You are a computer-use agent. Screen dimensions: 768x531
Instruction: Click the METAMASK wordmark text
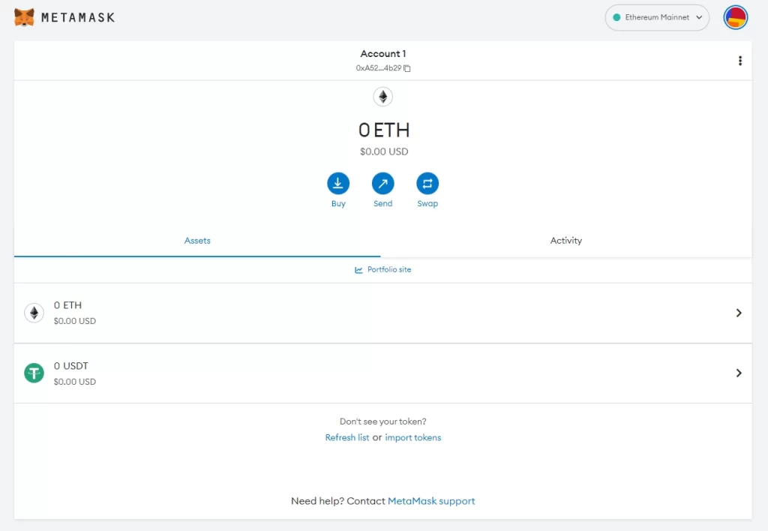click(x=78, y=18)
